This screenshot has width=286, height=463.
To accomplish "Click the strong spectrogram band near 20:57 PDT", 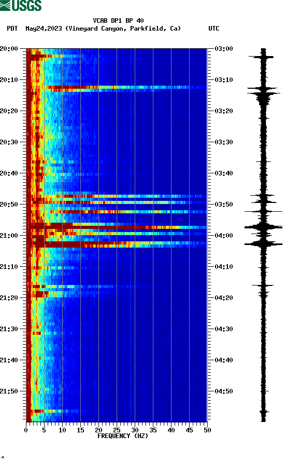I will click(117, 227).
